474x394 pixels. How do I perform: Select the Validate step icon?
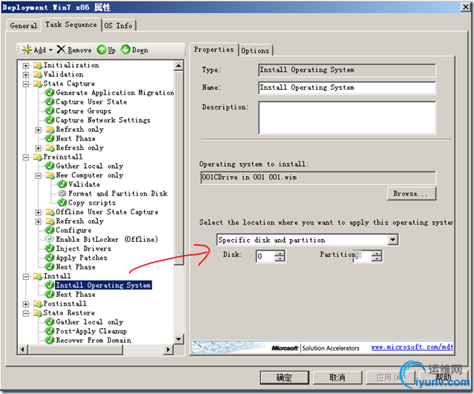[62, 184]
